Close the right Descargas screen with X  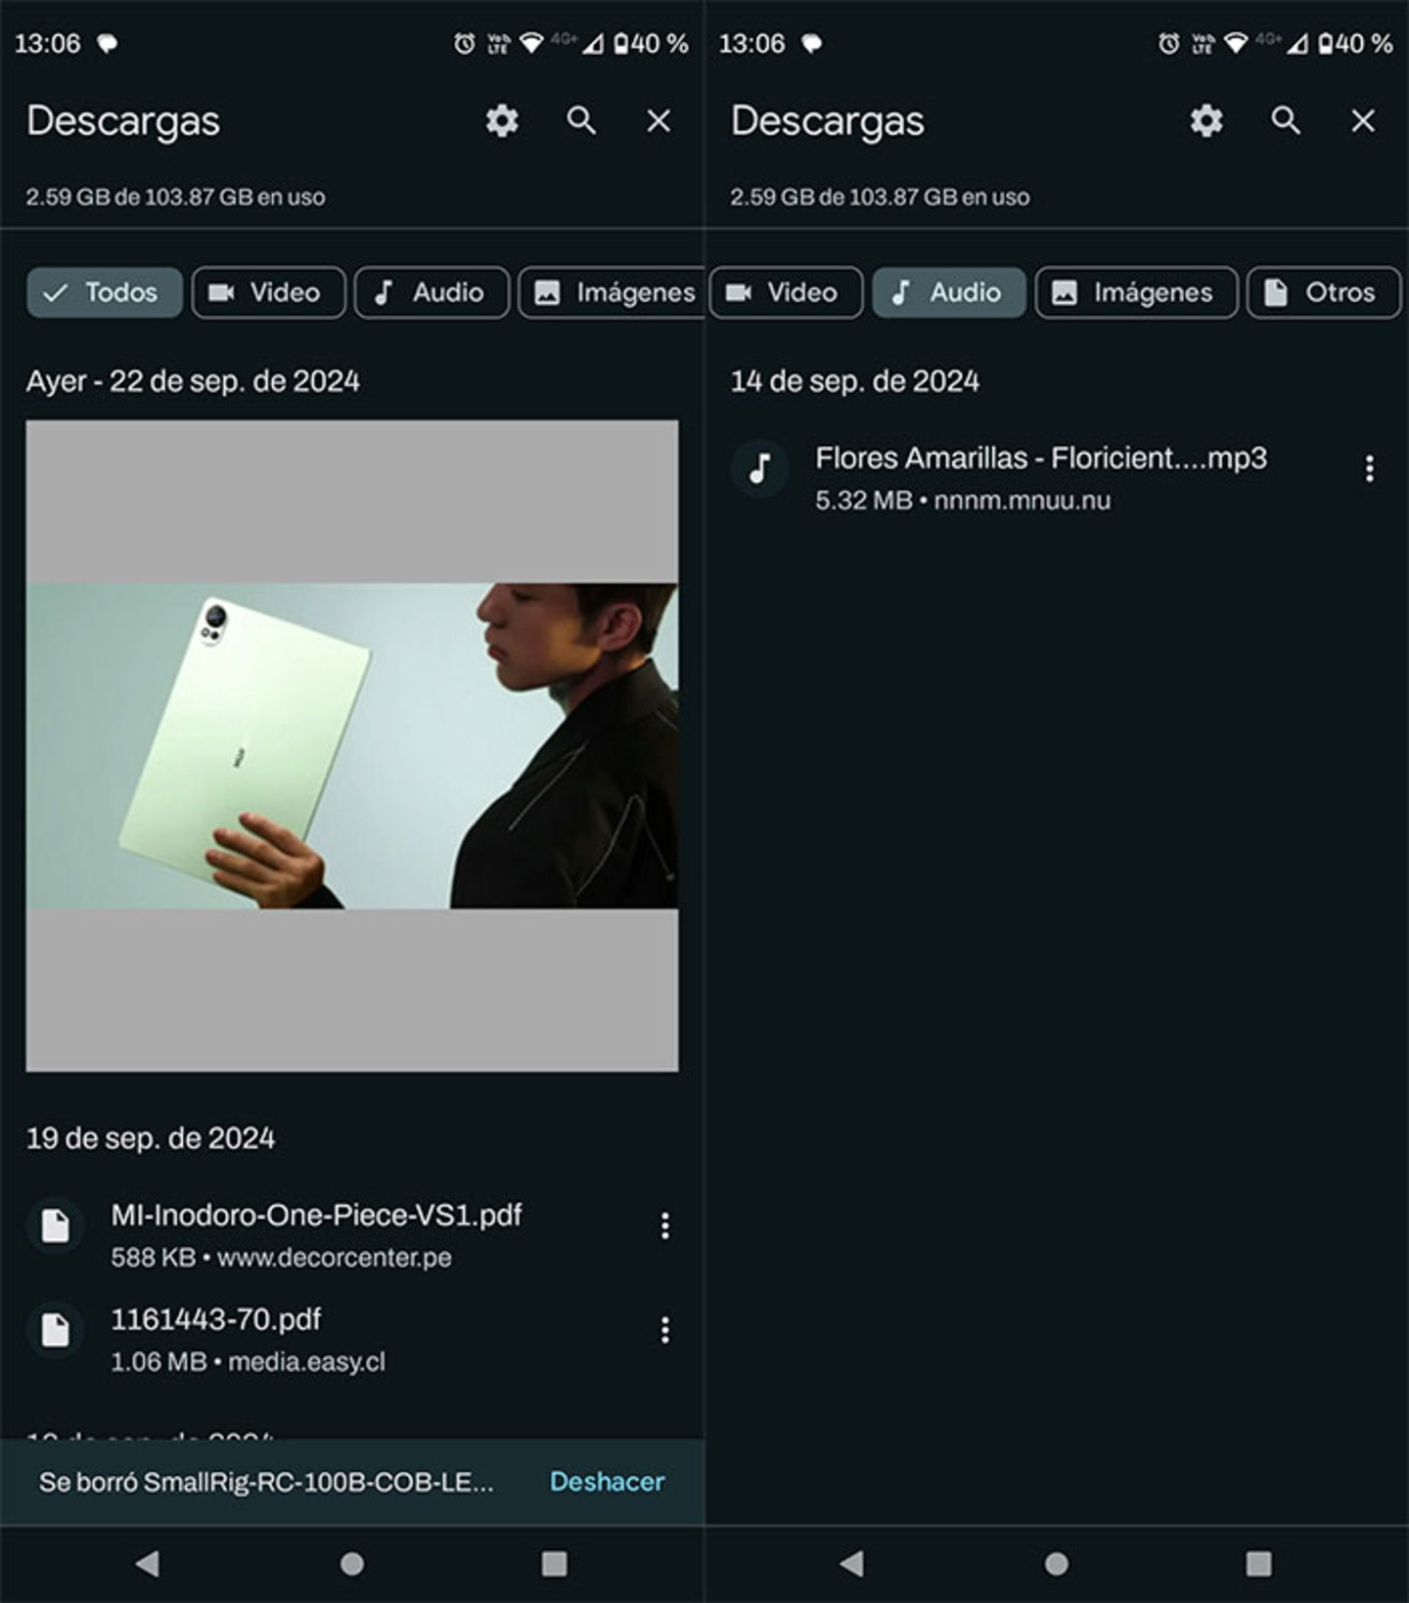coord(1363,121)
